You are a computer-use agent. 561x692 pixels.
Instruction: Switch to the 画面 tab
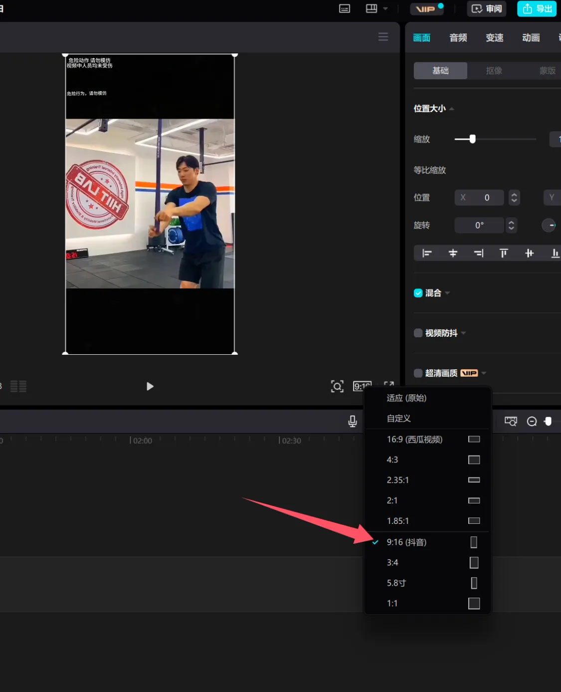[x=422, y=38]
